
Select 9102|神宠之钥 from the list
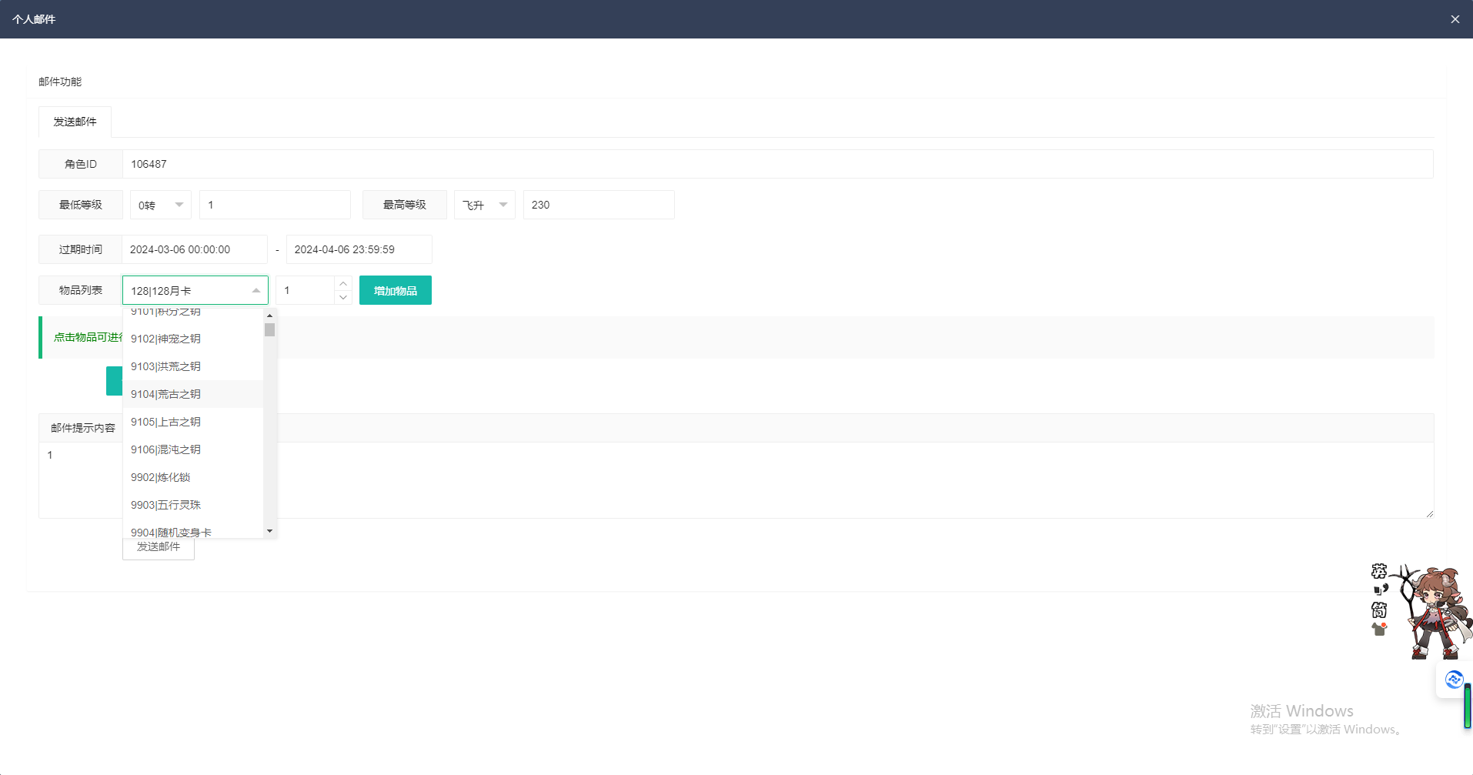click(193, 339)
